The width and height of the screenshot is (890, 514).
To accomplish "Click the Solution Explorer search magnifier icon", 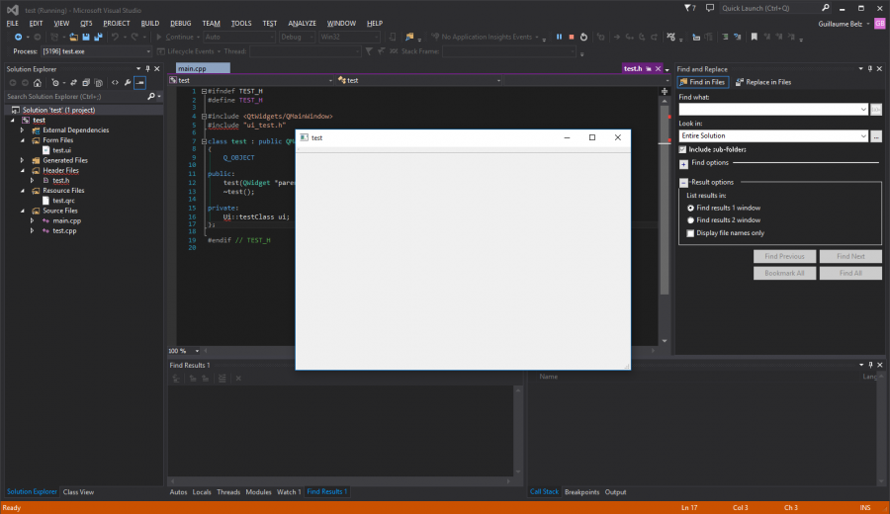I will (151, 97).
